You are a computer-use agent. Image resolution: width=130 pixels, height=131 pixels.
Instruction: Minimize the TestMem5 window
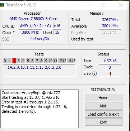click(88, 5)
